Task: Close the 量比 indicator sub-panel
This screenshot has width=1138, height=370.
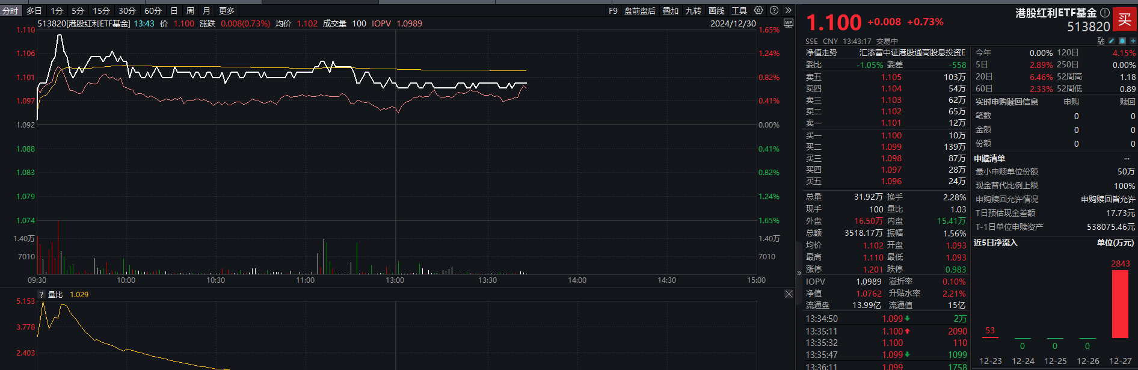Action: pos(789,294)
